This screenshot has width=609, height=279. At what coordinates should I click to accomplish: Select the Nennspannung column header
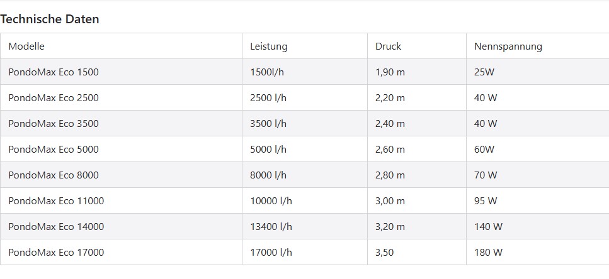[x=508, y=46]
